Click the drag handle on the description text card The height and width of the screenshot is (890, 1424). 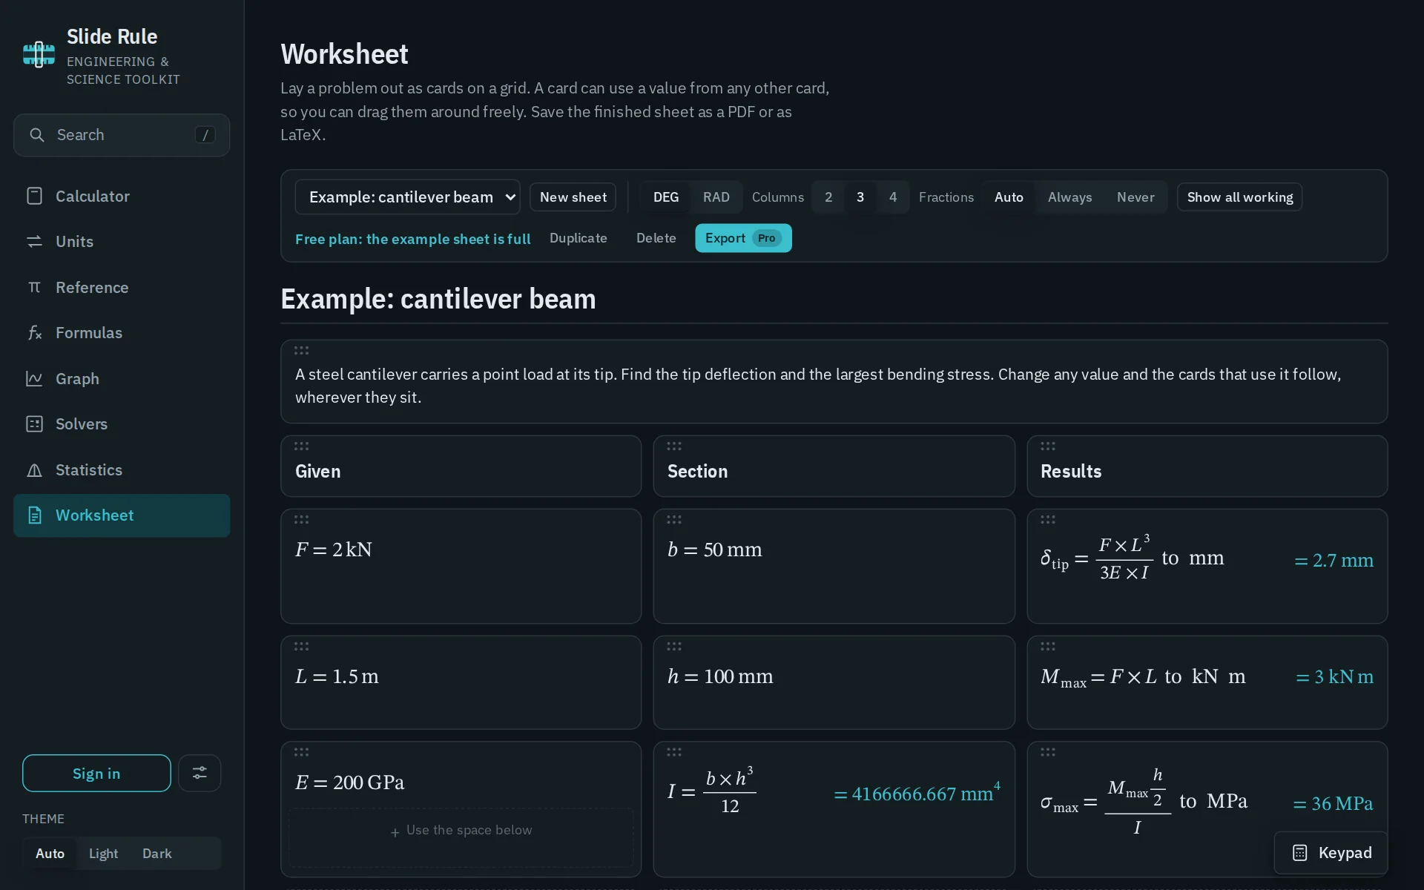[x=301, y=350]
